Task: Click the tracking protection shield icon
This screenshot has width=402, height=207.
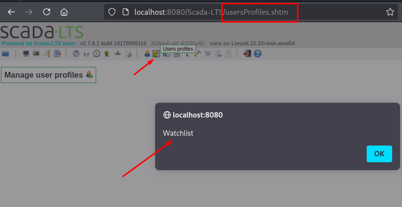Action: click(x=112, y=12)
